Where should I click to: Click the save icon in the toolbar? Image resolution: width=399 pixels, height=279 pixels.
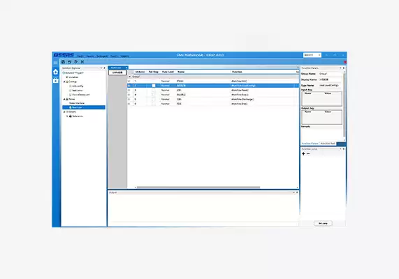[63, 62]
